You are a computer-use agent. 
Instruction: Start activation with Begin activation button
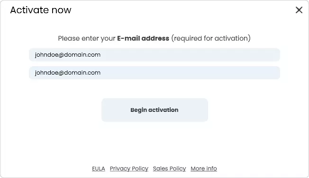154,110
